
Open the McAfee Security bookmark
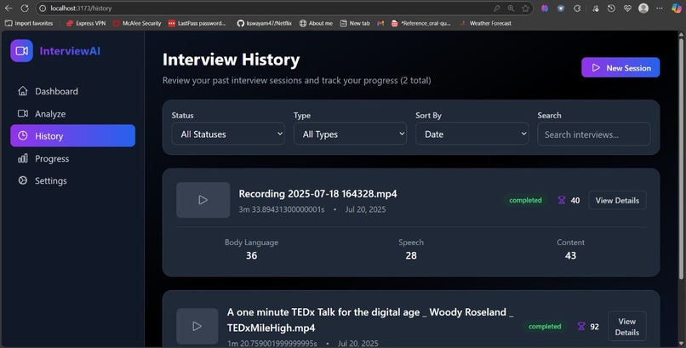(x=137, y=23)
